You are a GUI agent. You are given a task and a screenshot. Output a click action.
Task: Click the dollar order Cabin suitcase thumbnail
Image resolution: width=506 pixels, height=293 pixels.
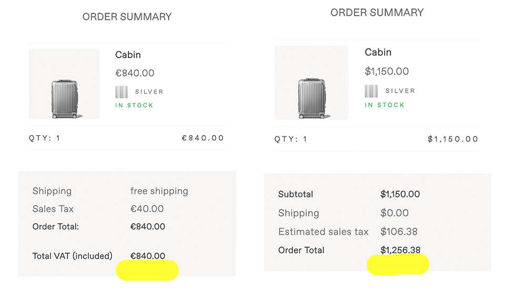[x=311, y=83]
